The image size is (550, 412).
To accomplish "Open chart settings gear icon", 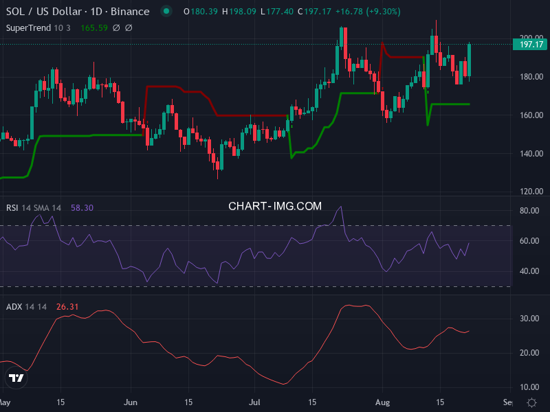I will point(531,402).
